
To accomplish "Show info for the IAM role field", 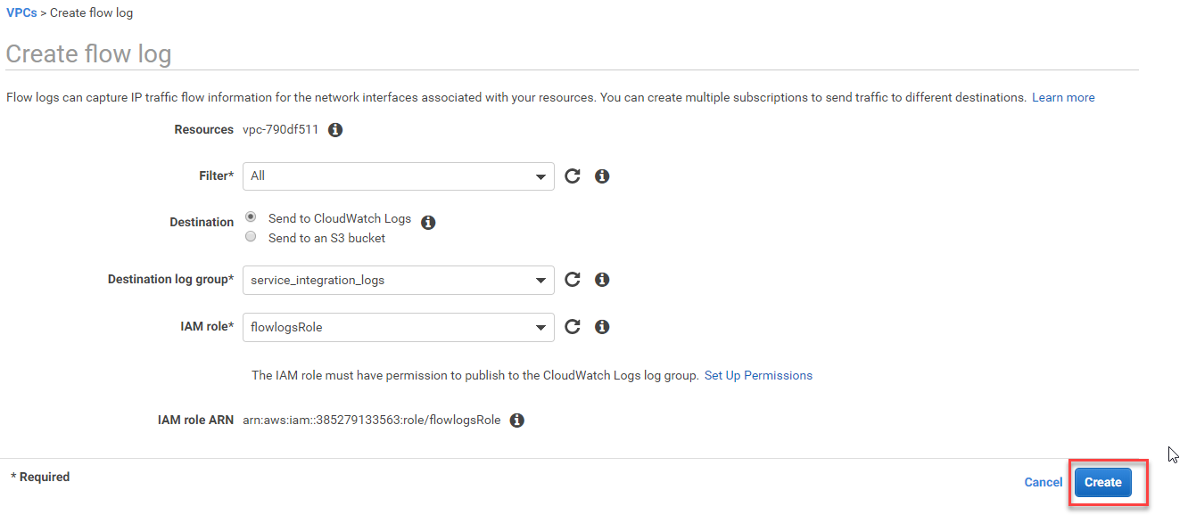I will pos(602,327).
